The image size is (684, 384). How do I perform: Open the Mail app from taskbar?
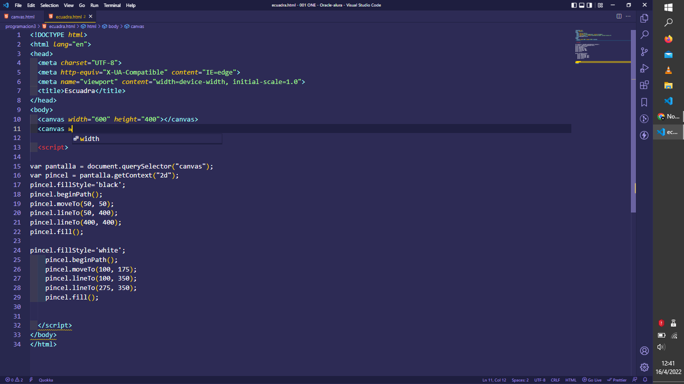click(668, 54)
